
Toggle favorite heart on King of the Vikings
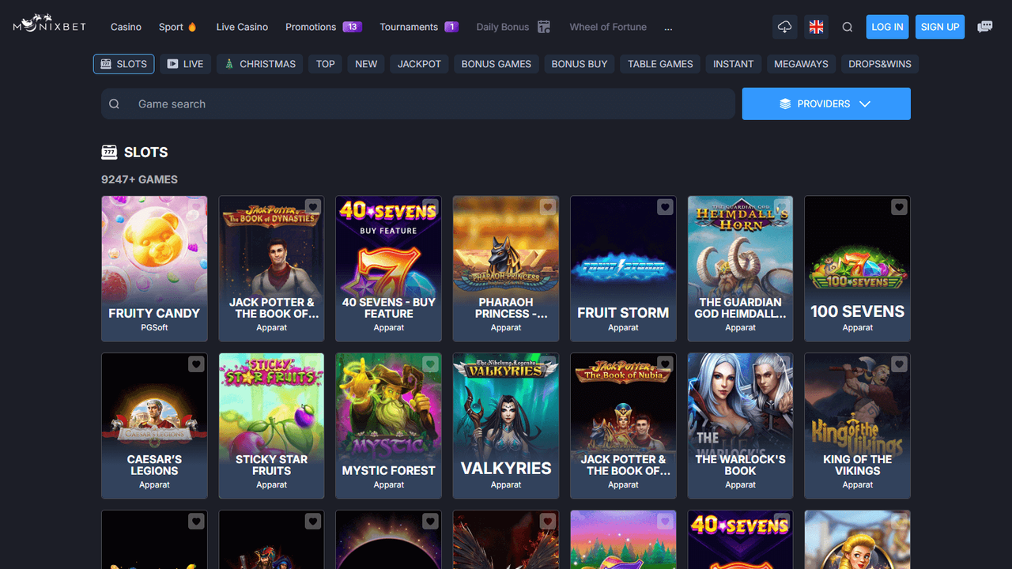[x=899, y=364]
